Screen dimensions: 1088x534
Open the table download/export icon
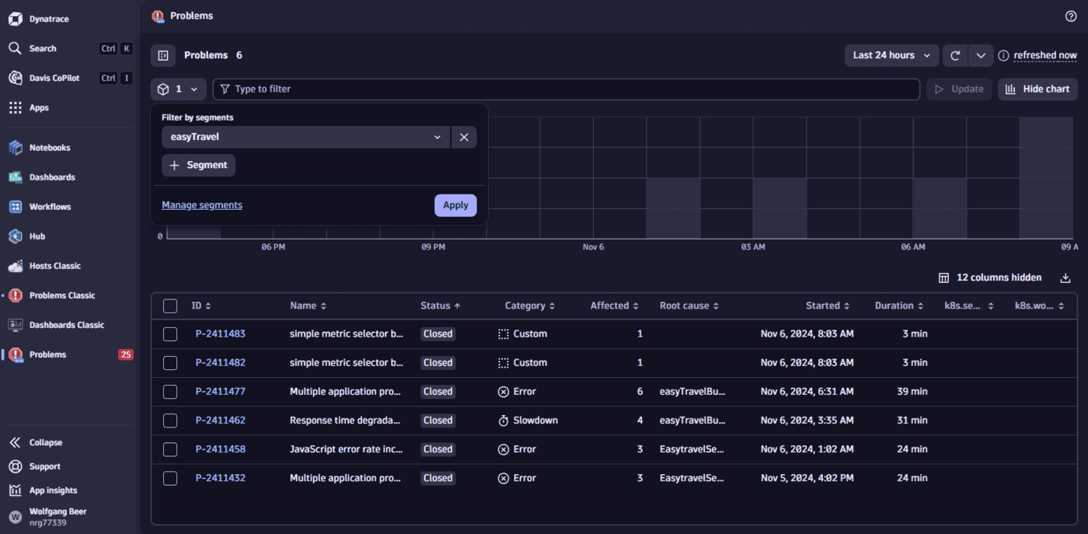tap(1065, 277)
